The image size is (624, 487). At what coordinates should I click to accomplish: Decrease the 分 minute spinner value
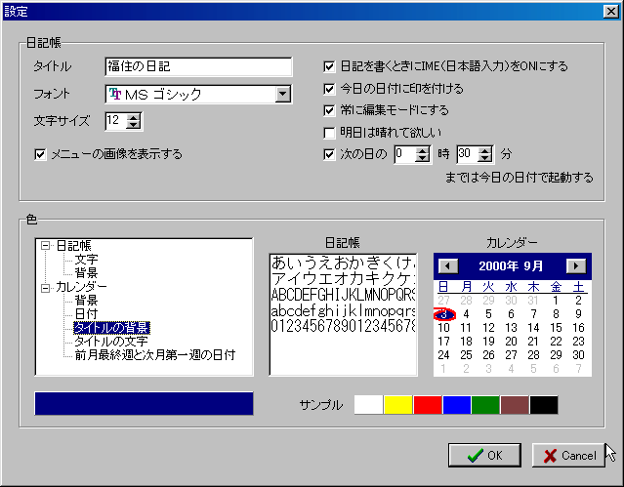click(x=484, y=158)
